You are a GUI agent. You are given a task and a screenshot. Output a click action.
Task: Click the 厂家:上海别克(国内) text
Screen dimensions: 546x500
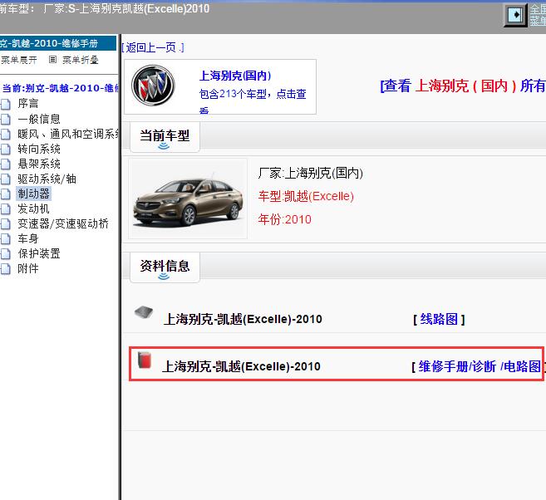click(311, 173)
